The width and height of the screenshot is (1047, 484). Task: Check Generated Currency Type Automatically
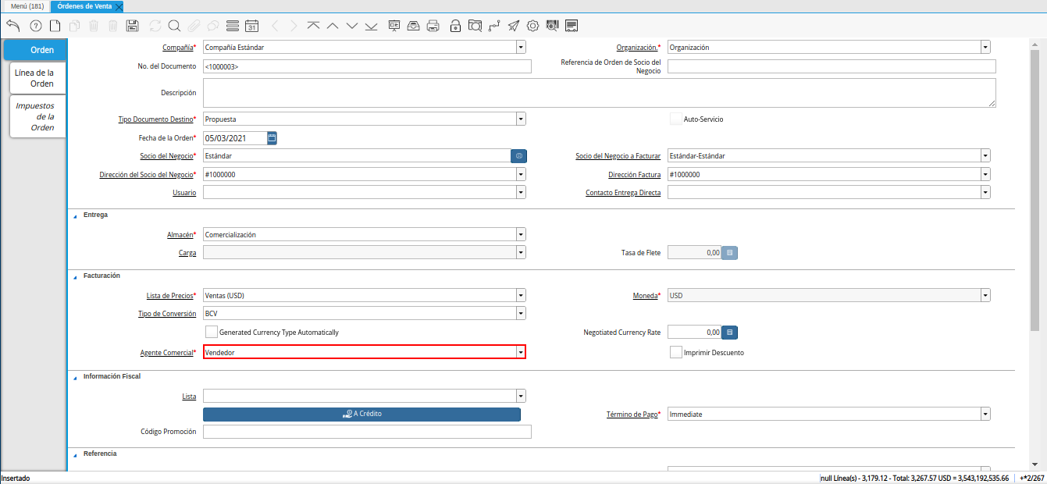pyautogui.click(x=211, y=332)
